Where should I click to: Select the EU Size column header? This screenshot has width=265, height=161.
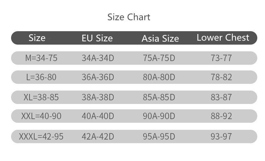[x=97, y=38]
